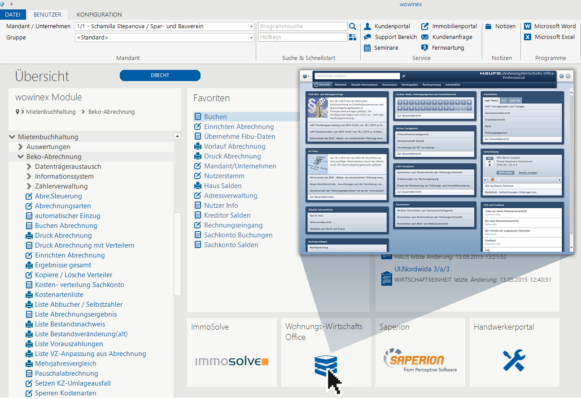The image size is (581, 399).
Task: Open the DATEI tab
Action: tap(13, 15)
